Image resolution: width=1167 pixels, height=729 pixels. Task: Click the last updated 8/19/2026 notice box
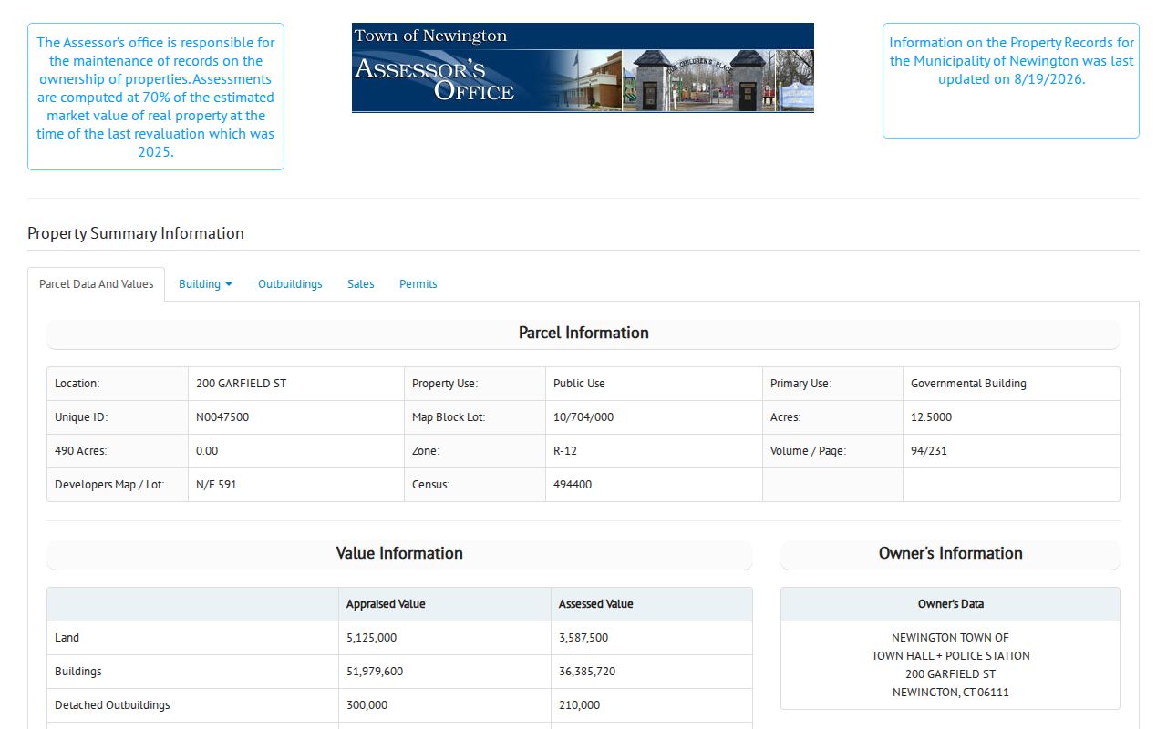click(1011, 80)
